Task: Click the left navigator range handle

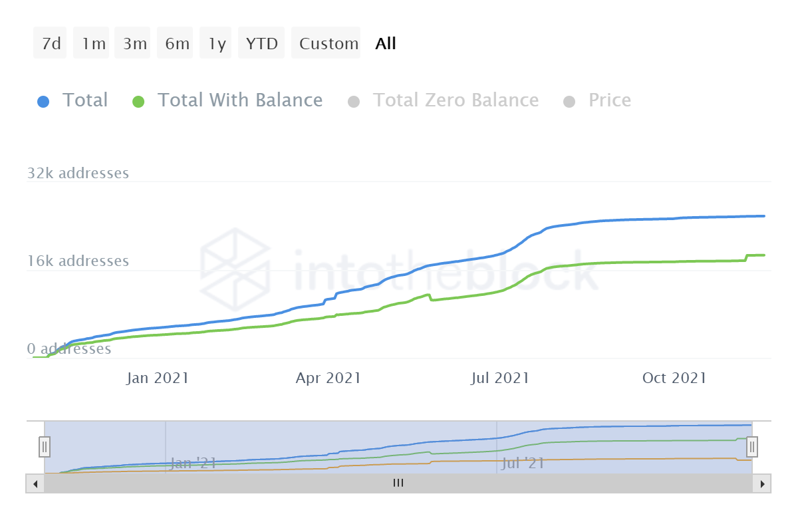Action: [44, 447]
